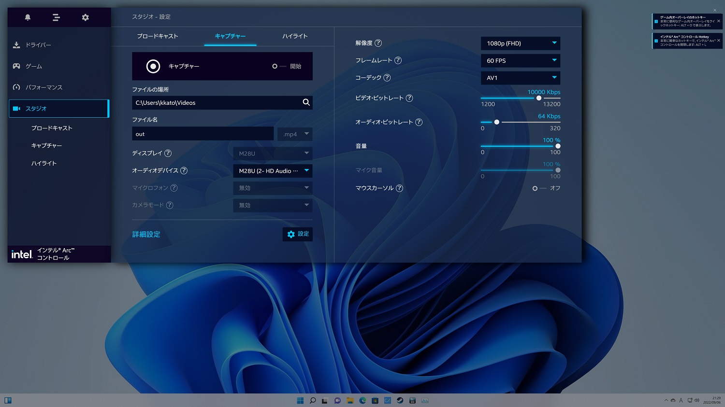The width and height of the screenshot is (725, 407).
Task: Expand the 解像度 1080p (FHD) dropdown
Action: 520,43
